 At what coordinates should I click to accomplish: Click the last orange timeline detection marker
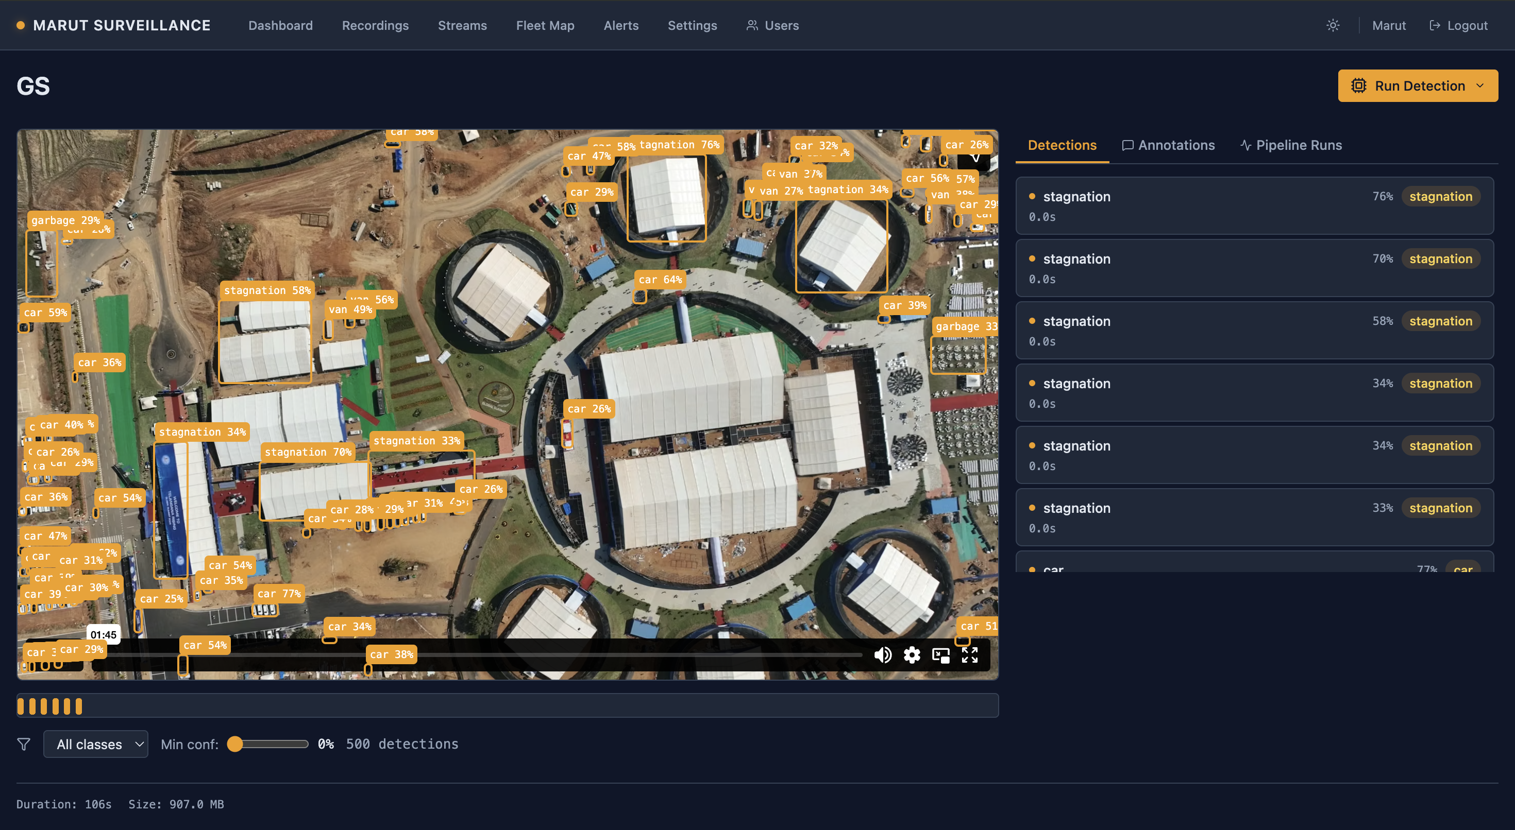[79, 706]
